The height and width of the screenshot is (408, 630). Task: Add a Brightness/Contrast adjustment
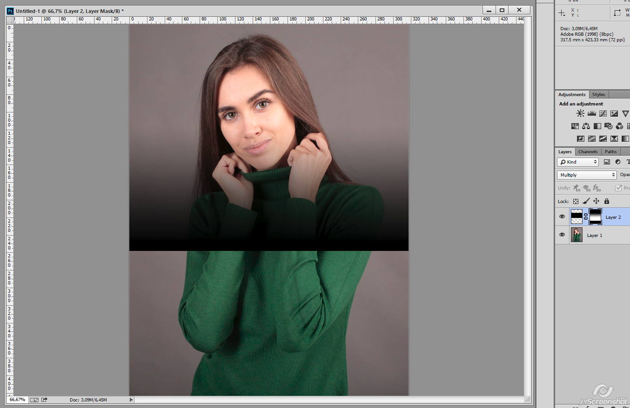pyautogui.click(x=580, y=113)
